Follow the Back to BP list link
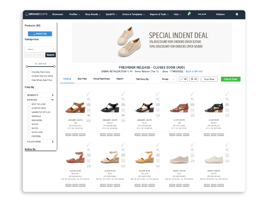The width and height of the screenshot is (269, 201). (194, 71)
